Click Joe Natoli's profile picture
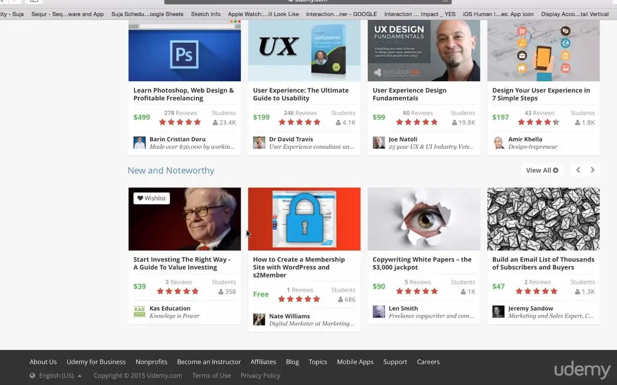Screen dimensions: 617x385 (x=379, y=143)
